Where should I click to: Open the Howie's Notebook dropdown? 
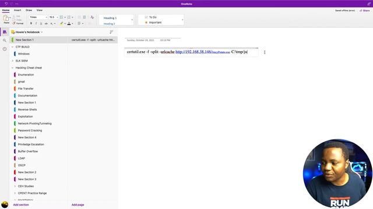pos(27,32)
